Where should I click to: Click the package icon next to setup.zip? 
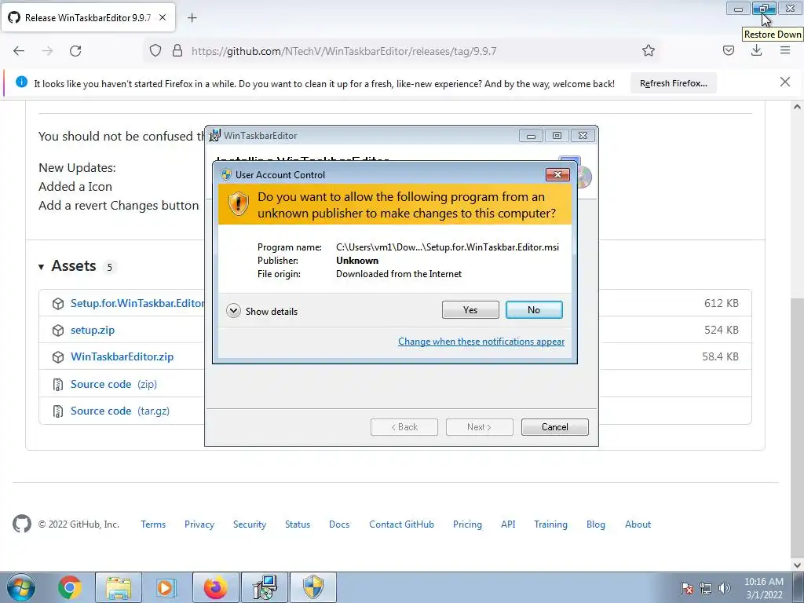[58, 331]
